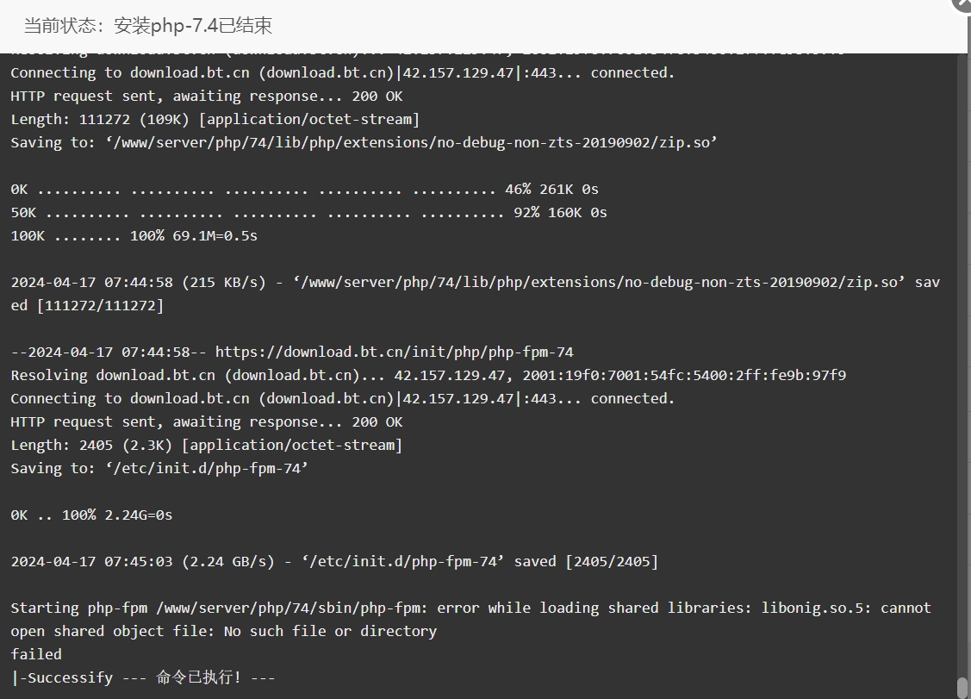Click the 92% 160K progress line

pos(308,213)
